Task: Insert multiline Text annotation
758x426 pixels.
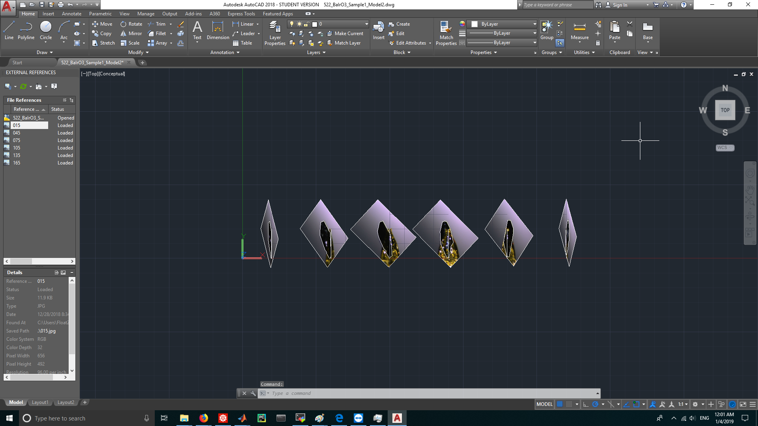Action: [x=197, y=31]
